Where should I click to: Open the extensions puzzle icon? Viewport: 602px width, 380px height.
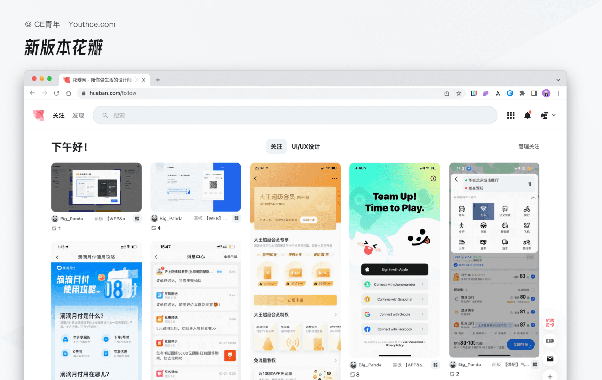522,93
